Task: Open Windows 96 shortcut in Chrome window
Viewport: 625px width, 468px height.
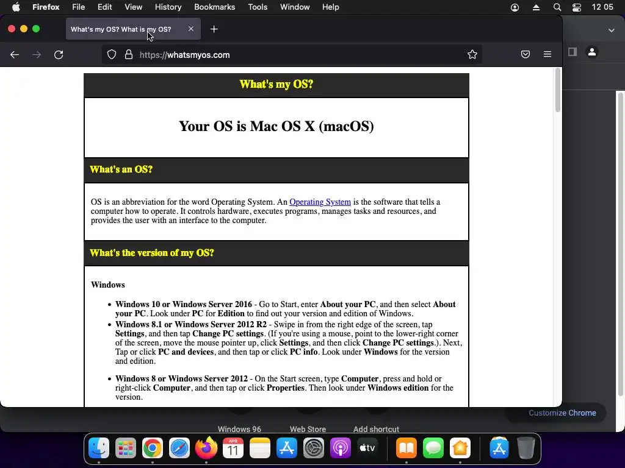Action: [239, 429]
